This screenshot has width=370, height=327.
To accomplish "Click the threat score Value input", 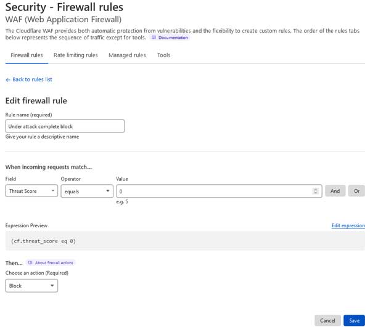I will [x=219, y=191].
